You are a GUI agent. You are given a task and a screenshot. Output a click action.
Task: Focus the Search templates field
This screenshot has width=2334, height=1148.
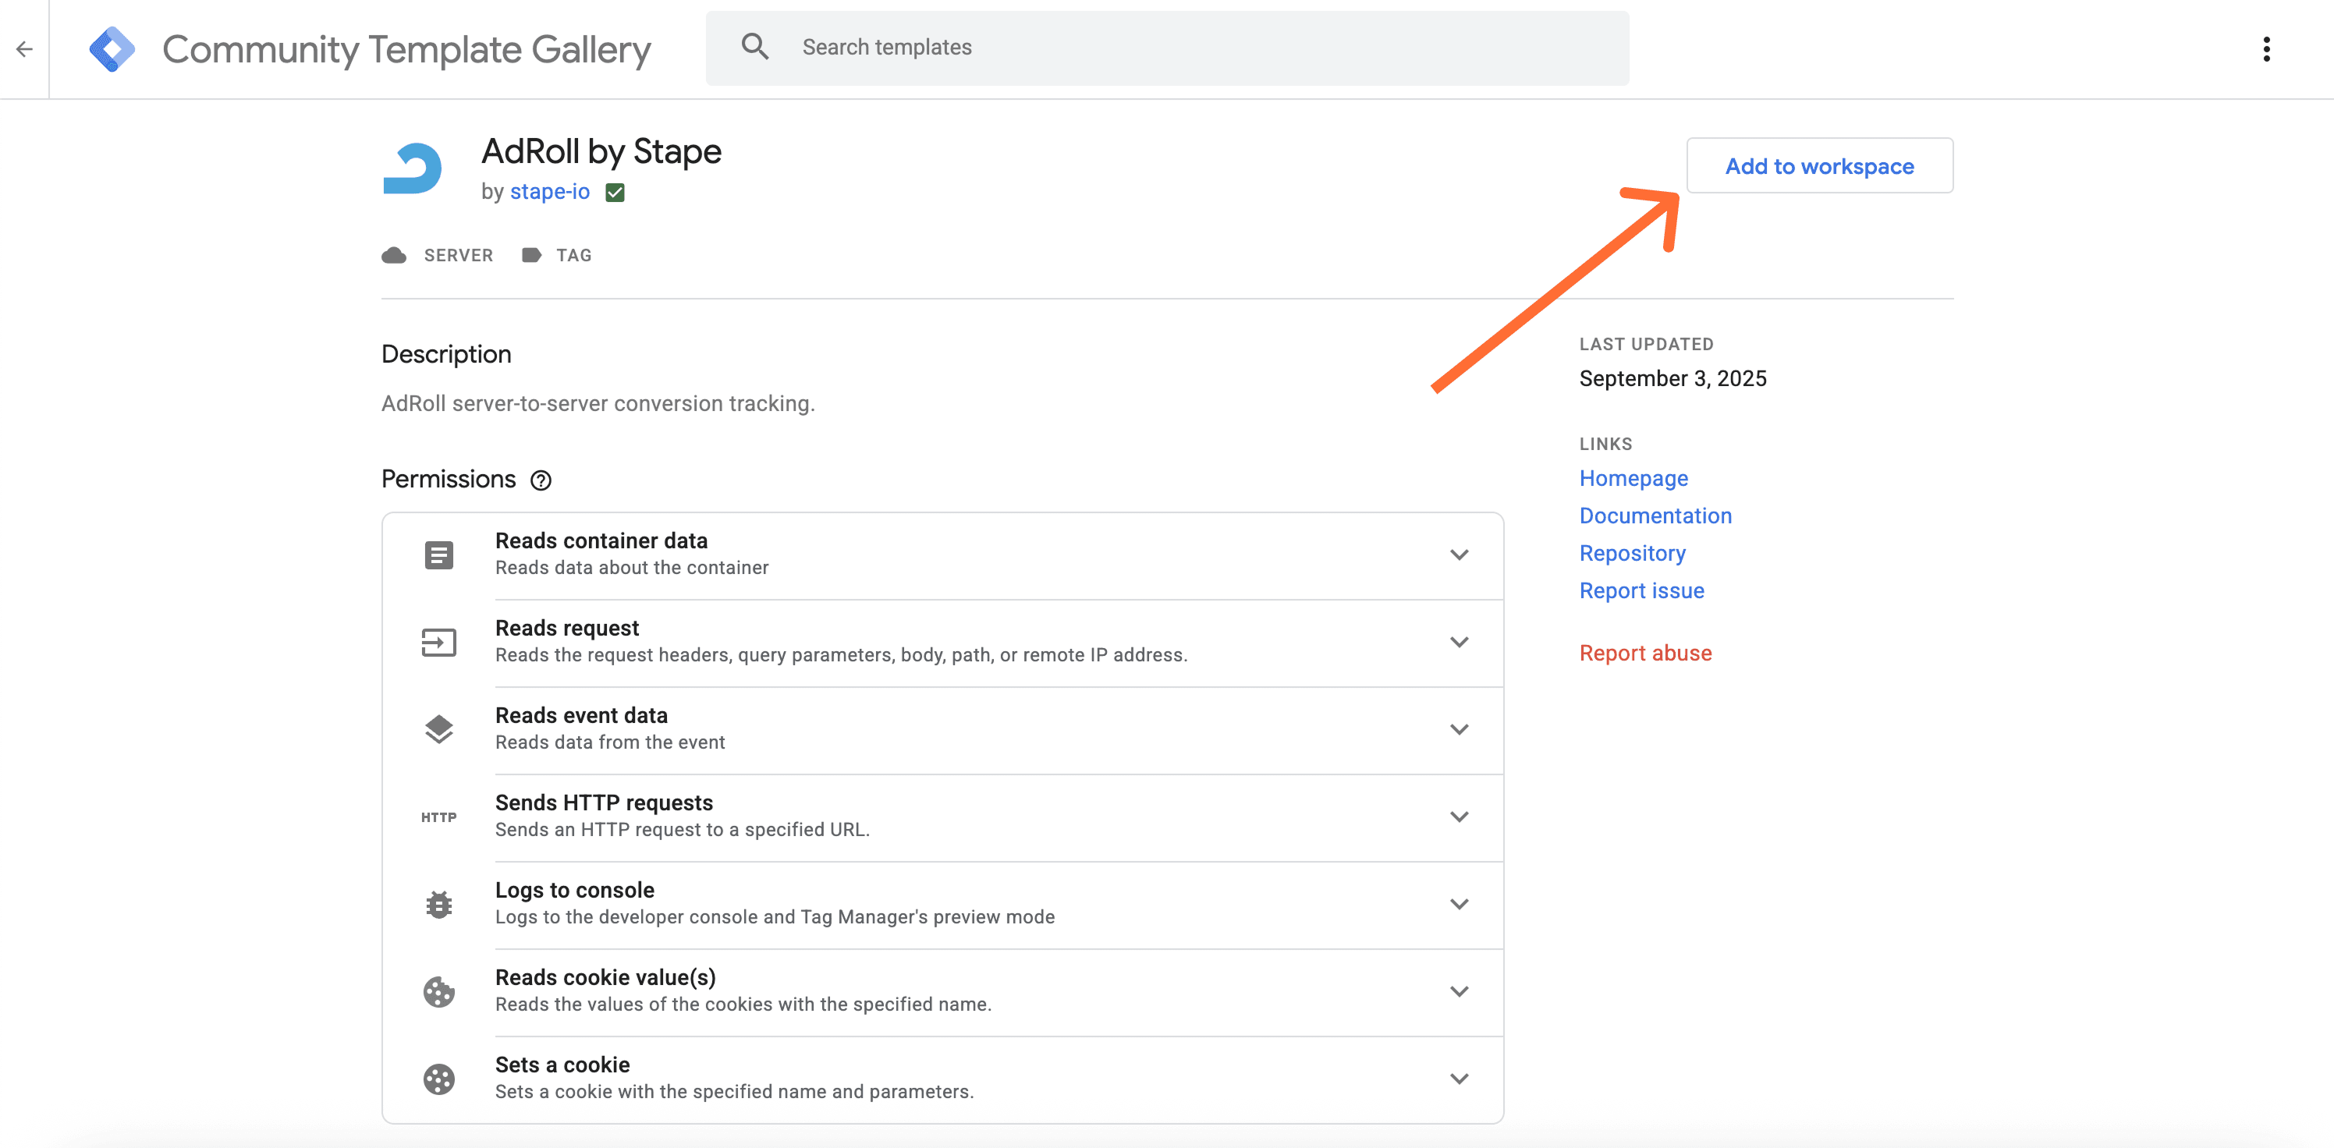[x=1167, y=48]
